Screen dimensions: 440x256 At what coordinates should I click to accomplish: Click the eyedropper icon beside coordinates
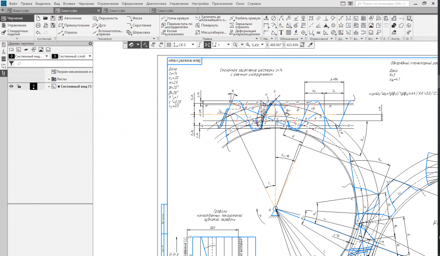click(310, 45)
